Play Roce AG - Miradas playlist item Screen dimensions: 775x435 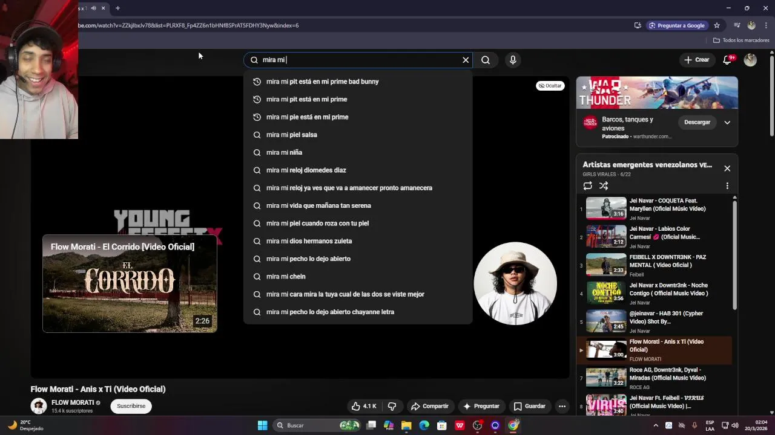[655, 378]
